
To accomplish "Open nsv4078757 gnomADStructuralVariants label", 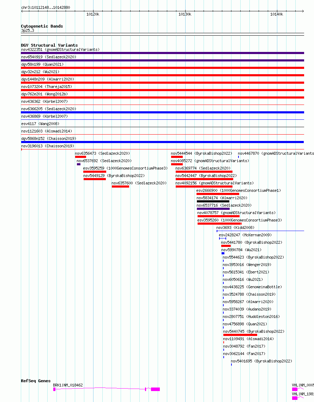I will click(x=236, y=213).
